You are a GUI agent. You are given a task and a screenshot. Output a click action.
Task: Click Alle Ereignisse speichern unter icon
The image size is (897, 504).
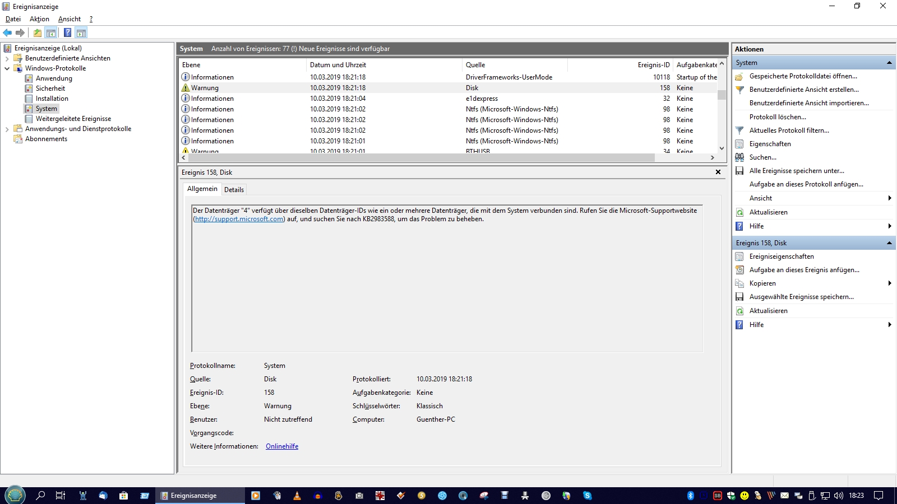coord(739,171)
